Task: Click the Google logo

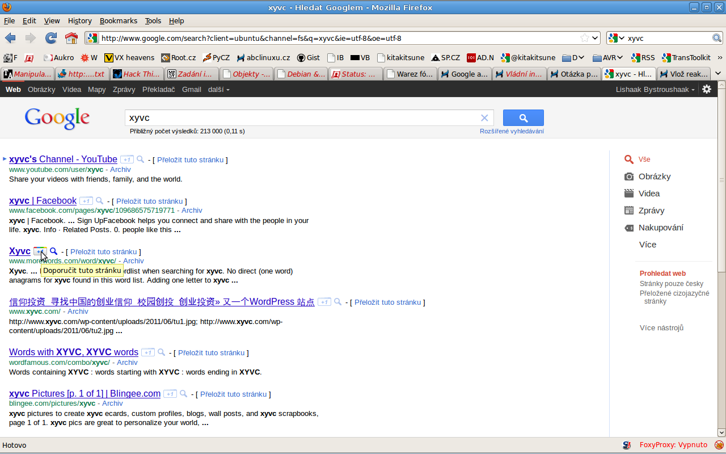Action: 57,119
